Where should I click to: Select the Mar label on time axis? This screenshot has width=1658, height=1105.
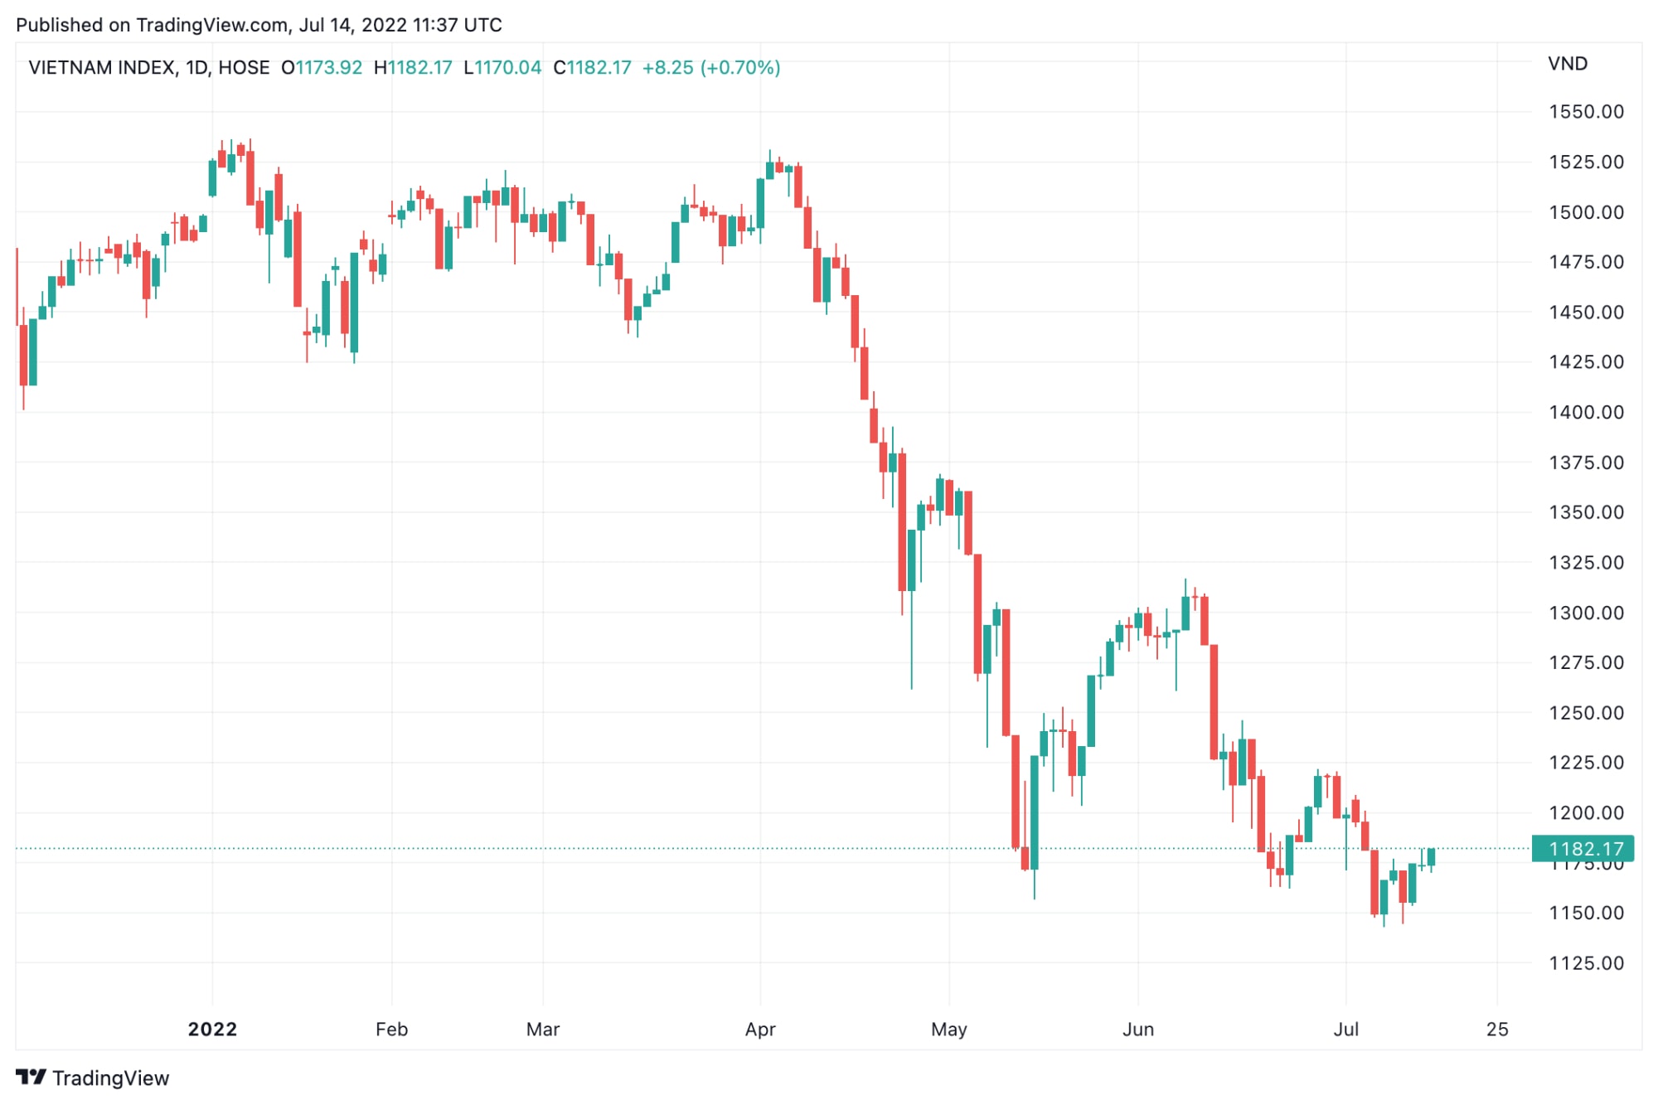pyautogui.click(x=543, y=1030)
